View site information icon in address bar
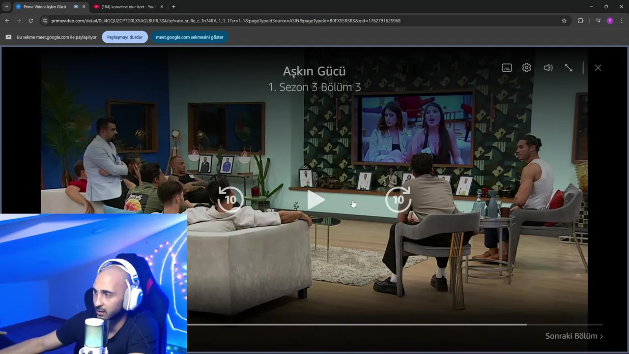The width and height of the screenshot is (629, 354). 45,21
